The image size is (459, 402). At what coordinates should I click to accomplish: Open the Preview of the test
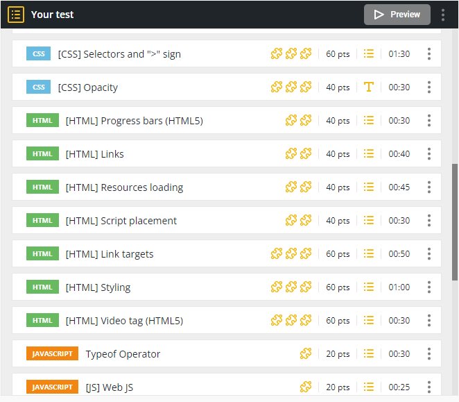[x=397, y=15]
